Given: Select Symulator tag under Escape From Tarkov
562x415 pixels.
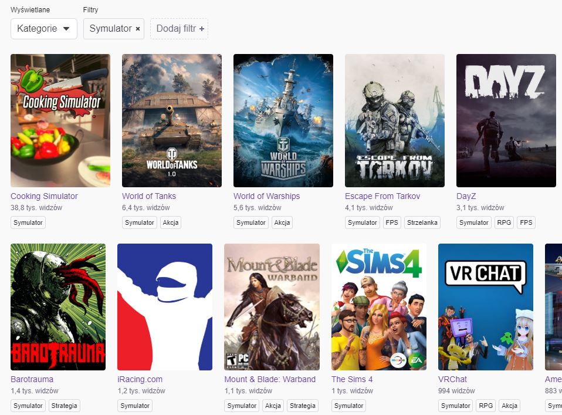Looking at the screenshot, I should [363, 222].
